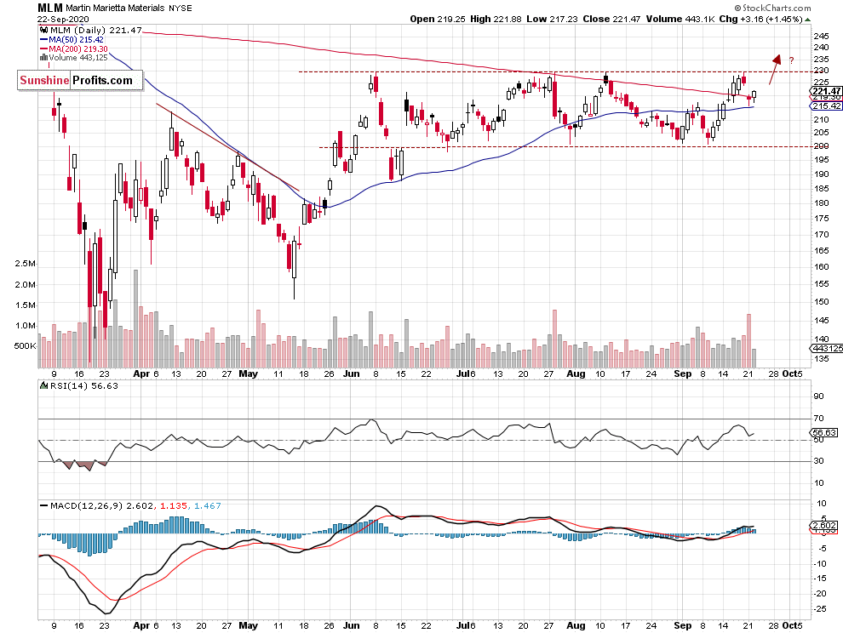Click the 'High 221.88' value
The height and width of the screenshot is (633, 843).
click(x=496, y=19)
